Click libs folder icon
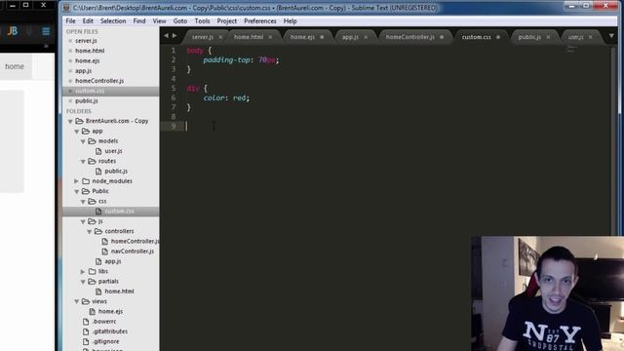The height and width of the screenshot is (351, 624). pos(92,271)
